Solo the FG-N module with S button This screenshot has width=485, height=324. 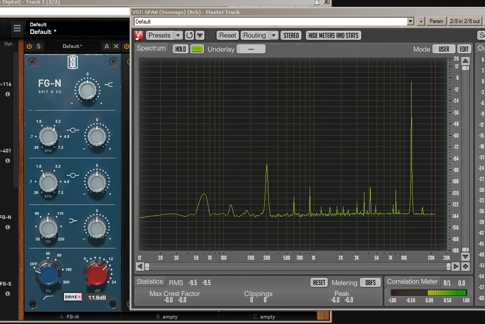point(39,46)
